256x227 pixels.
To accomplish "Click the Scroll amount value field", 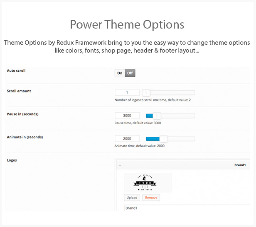I will click(x=127, y=92).
